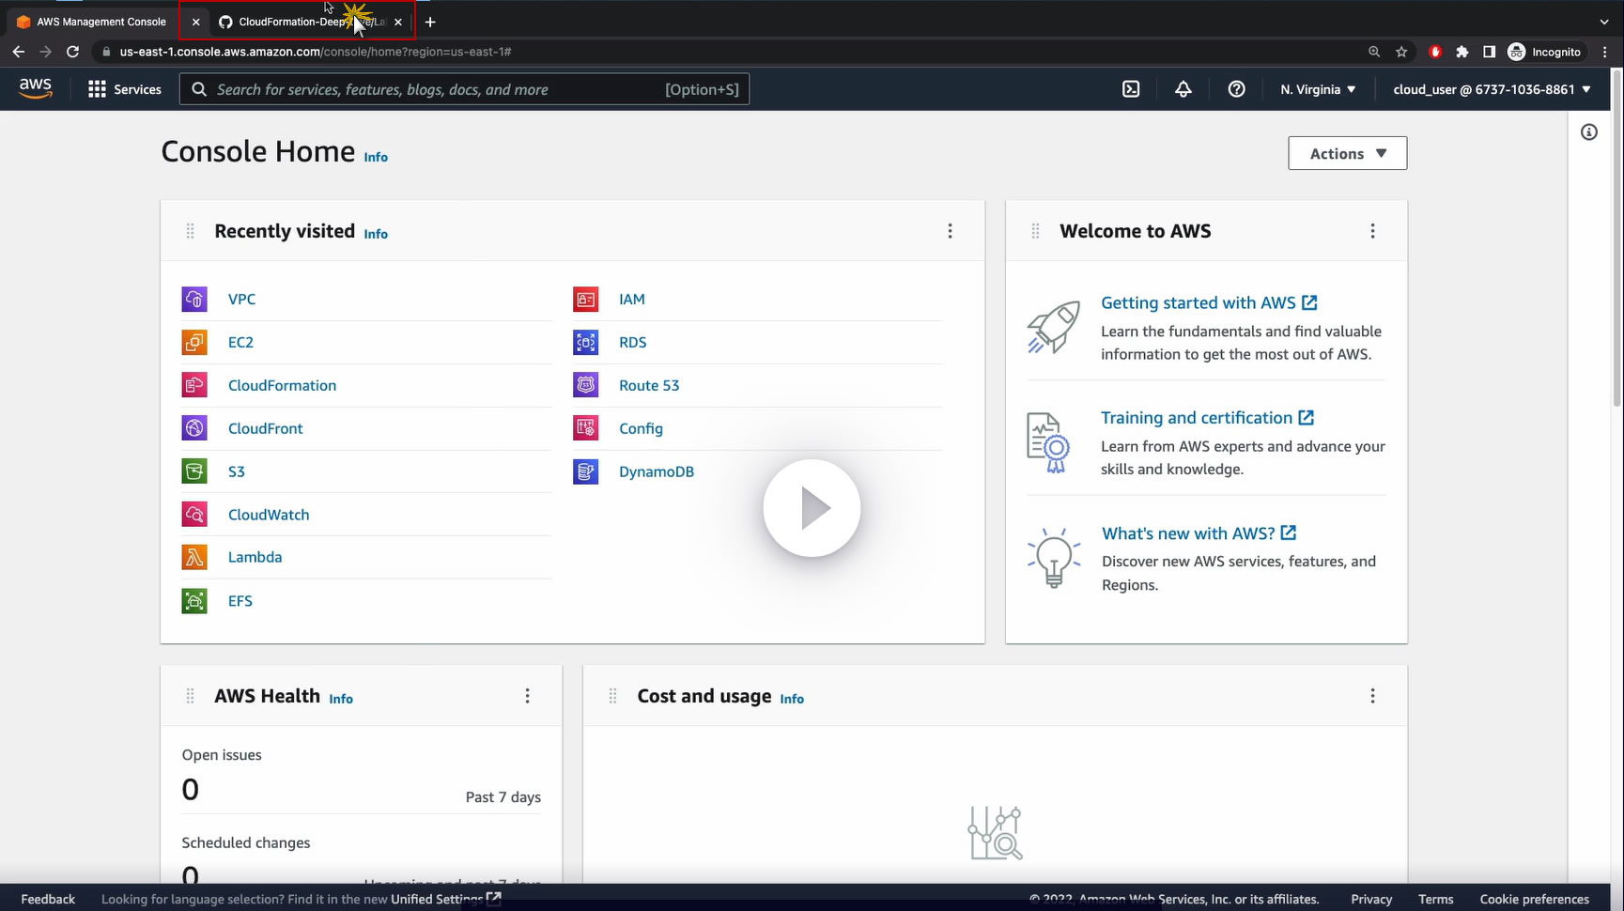Open the IAM service icon

[x=586, y=300]
